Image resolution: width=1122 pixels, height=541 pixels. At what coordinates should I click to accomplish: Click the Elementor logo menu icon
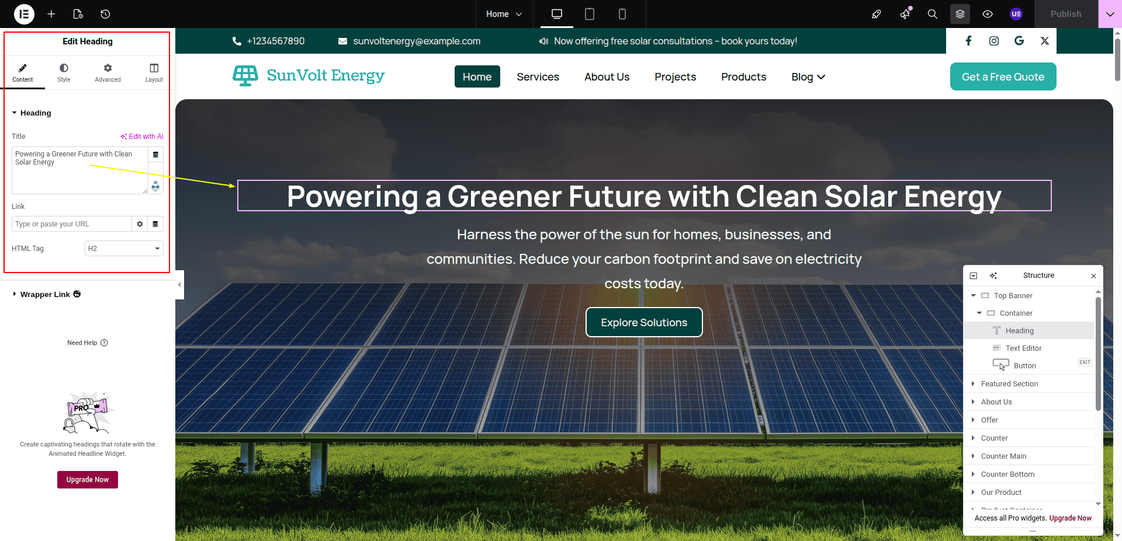24,14
